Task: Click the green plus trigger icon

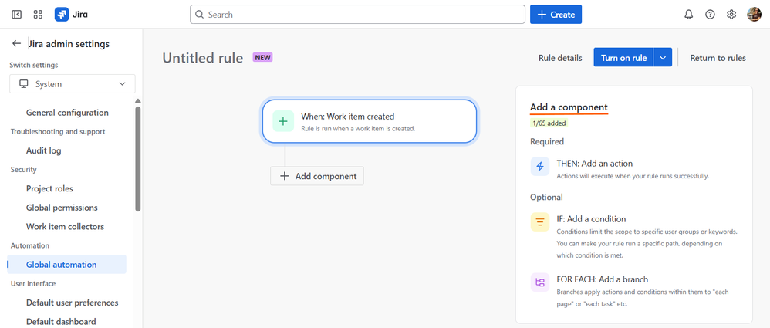Action: 283,121
